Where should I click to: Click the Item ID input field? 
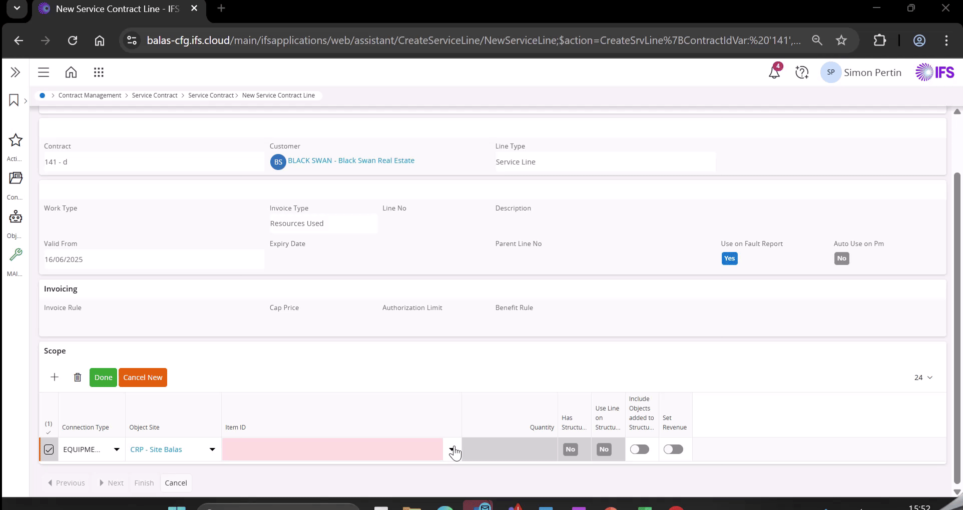click(x=332, y=449)
